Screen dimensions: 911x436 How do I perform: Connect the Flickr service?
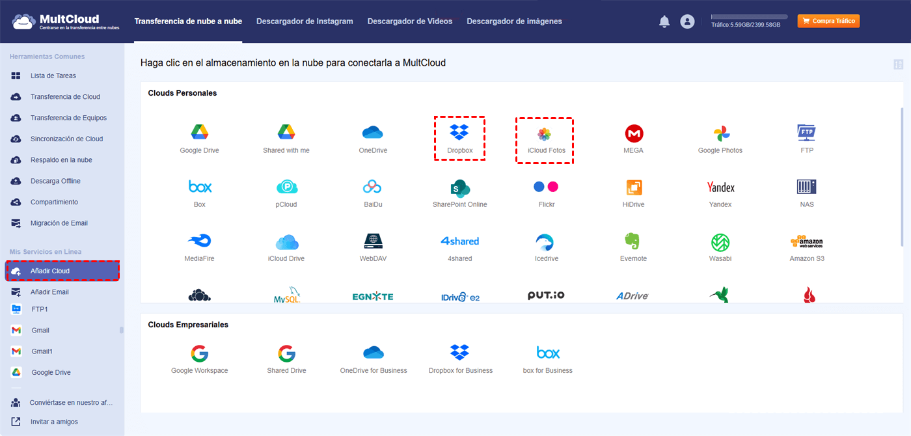546,187
